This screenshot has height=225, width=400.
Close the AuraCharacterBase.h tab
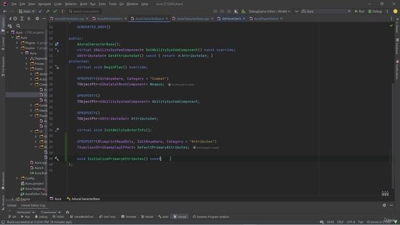(x=167, y=19)
